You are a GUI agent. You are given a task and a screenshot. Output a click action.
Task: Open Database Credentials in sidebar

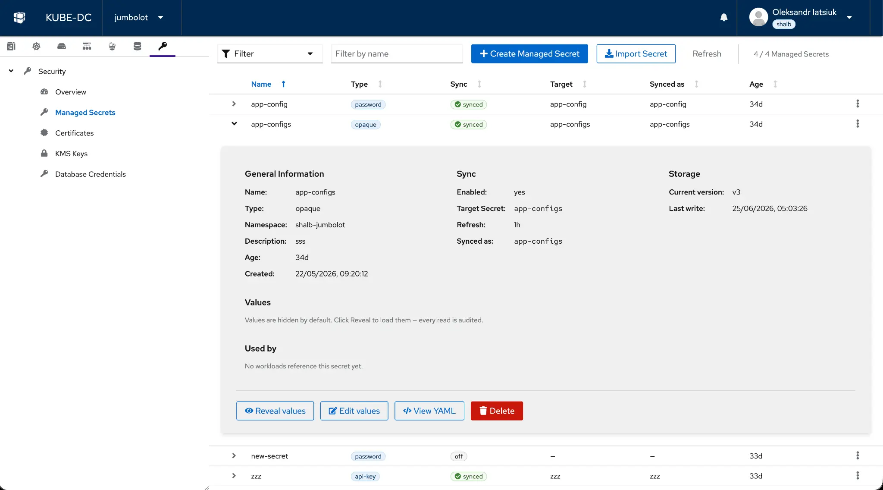[91, 174]
